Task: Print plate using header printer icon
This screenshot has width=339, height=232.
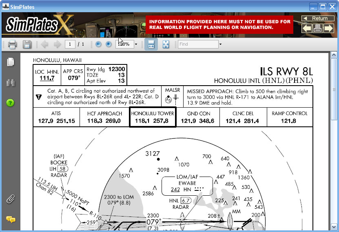Action: (x=317, y=28)
